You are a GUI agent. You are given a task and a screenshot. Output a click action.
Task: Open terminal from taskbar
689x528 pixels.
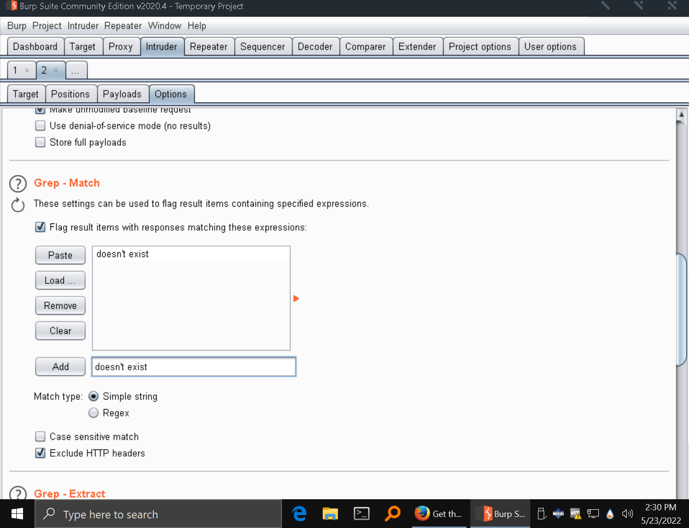pos(362,514)
